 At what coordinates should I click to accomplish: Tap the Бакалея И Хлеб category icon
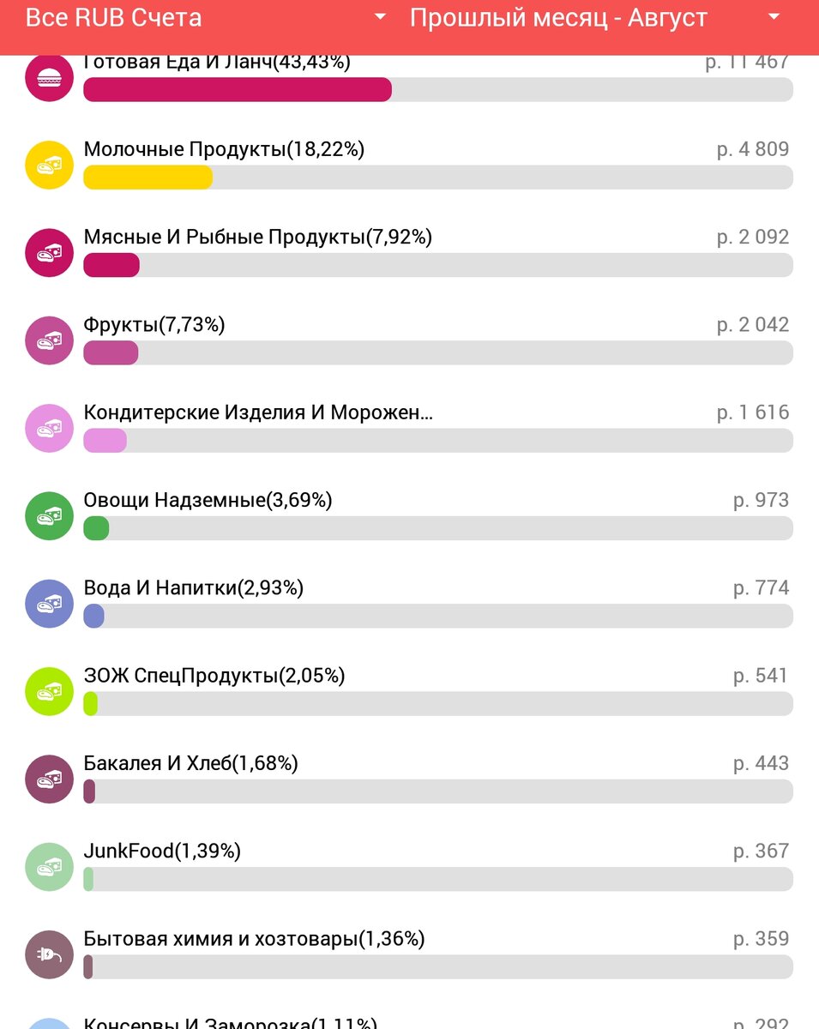pos(50,779)
